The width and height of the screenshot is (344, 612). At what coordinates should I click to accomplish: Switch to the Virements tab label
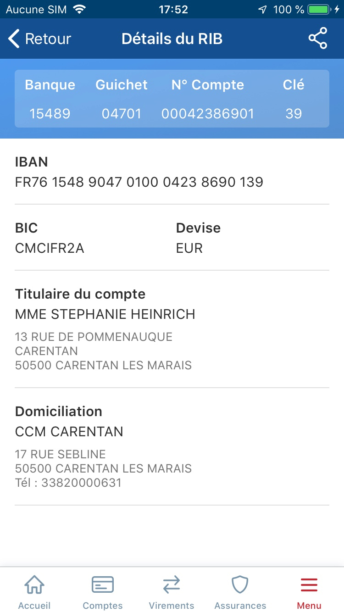tap(172, 606)
